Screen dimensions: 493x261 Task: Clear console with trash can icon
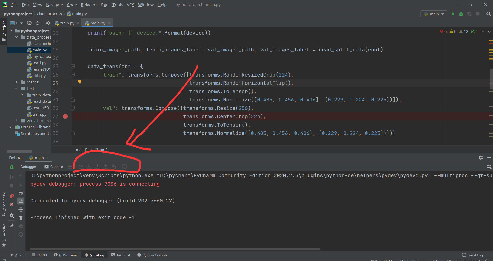(21, 218)
